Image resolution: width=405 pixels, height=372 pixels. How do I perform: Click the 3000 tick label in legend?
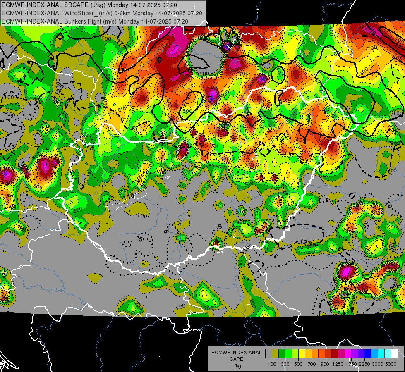[378, 364]
